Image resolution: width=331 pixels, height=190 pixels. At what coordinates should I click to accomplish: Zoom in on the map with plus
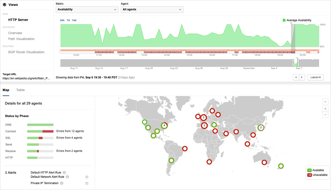(x=325, y=108)
